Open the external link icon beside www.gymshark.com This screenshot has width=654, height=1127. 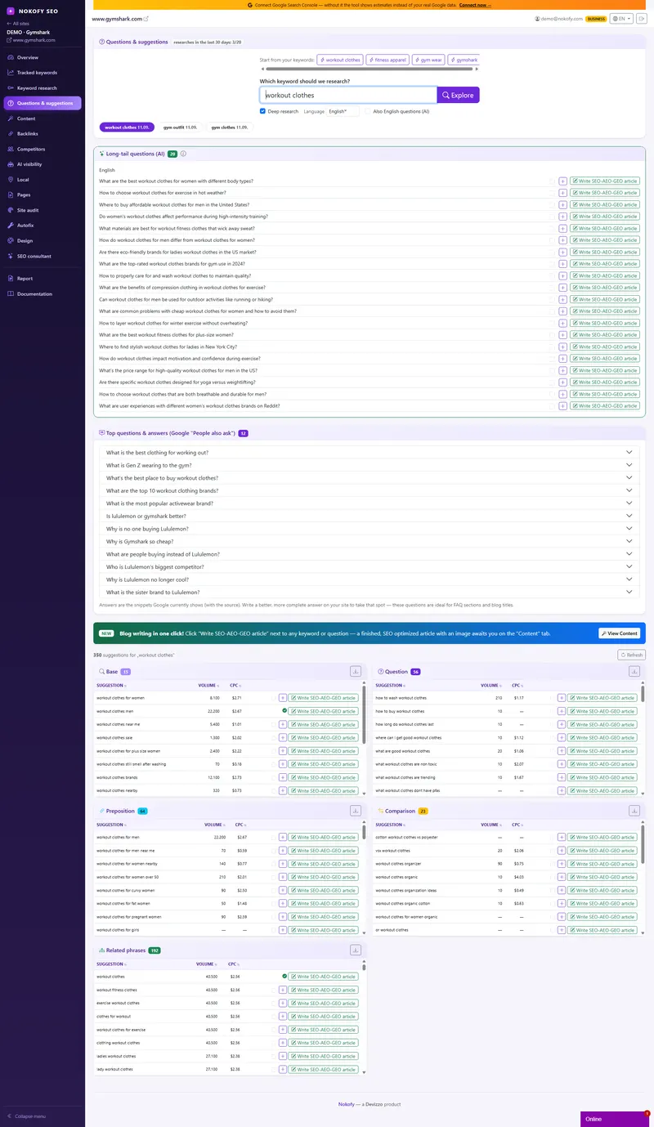(146, 18)
